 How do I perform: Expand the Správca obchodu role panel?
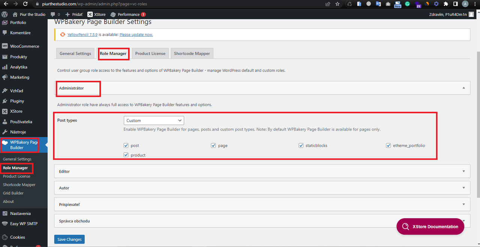pyautogui.click(x=262, y=221)
